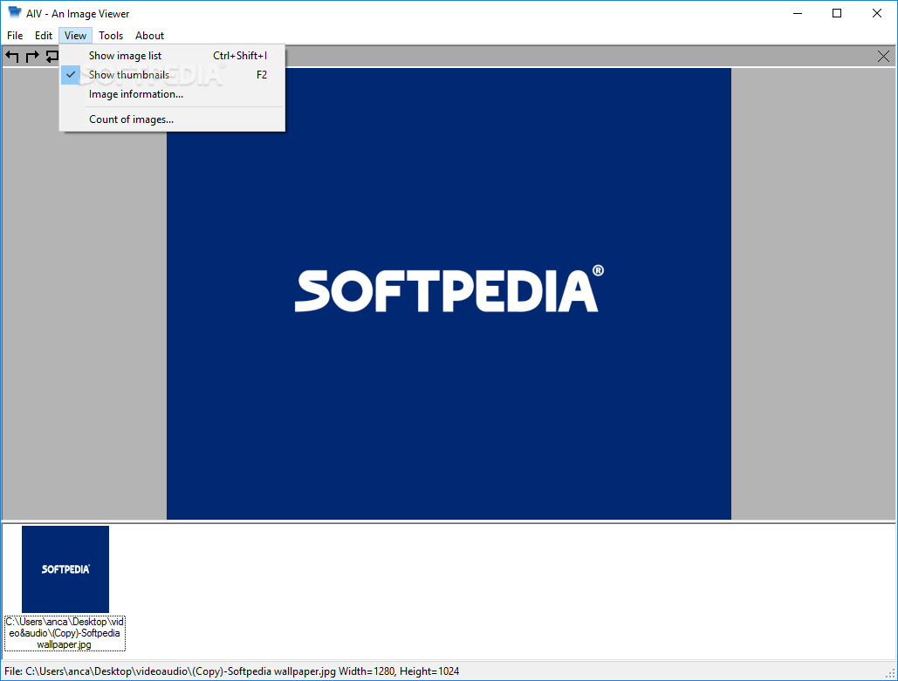Click the thumbnail file path label
Viewport: 898px width, 681px height.
tap(65, 633)
